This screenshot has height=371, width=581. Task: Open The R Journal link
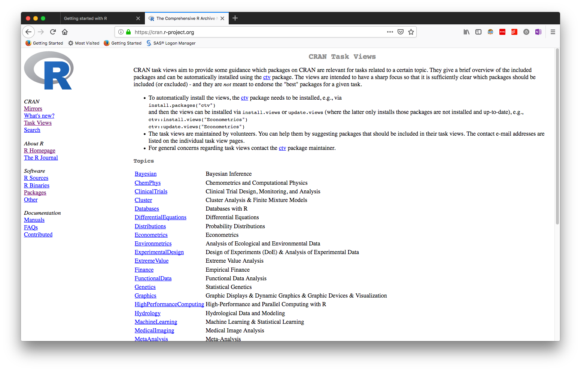pos(41,158)
